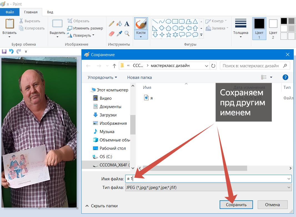
Task: Customize quick access toolbar dropdown
Action: click(26, 52)
